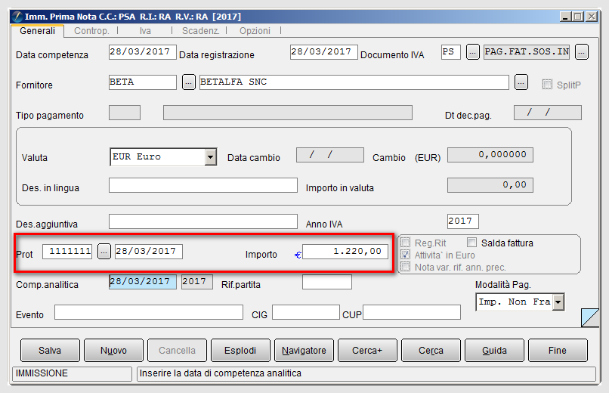Click the Nuovo button
Viewport: 609px width, 393px height.
coord(113,350)
